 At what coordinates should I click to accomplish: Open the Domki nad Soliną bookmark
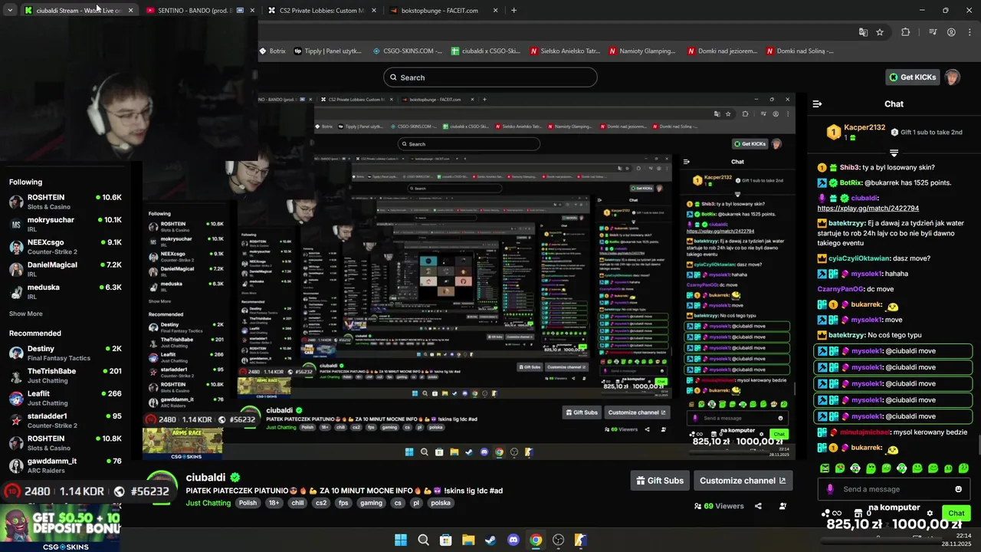pos(799,51)
